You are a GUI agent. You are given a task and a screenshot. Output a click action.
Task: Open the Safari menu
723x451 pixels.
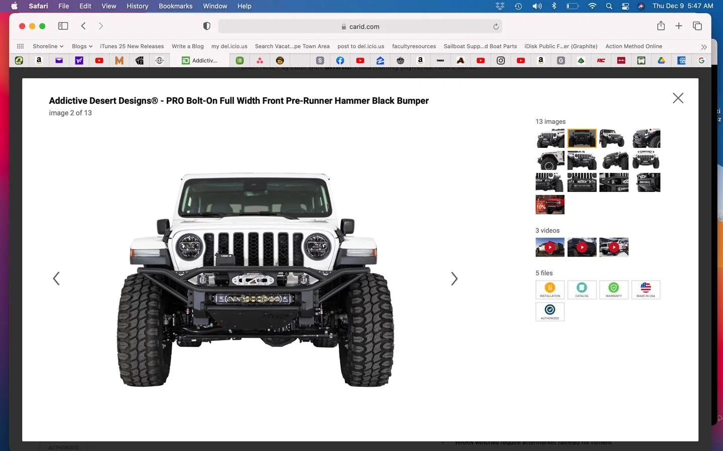tap(38, 6)
